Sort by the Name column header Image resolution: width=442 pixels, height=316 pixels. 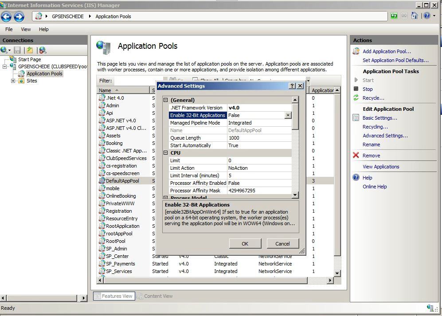[x=123, y=90]
